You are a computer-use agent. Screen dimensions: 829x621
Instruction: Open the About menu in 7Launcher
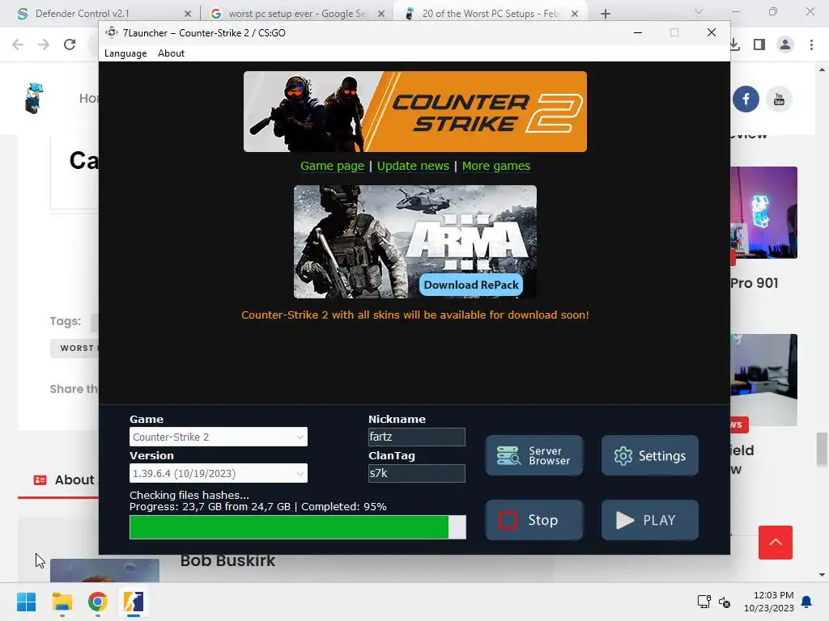pos(171,53)
